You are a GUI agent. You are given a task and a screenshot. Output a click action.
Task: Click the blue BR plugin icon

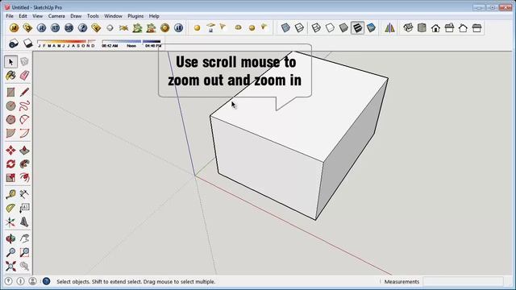(69, 28)
